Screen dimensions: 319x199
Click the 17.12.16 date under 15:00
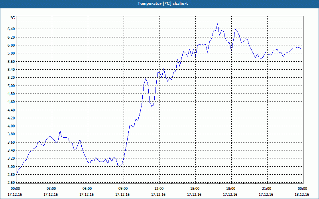click(194, 195)
